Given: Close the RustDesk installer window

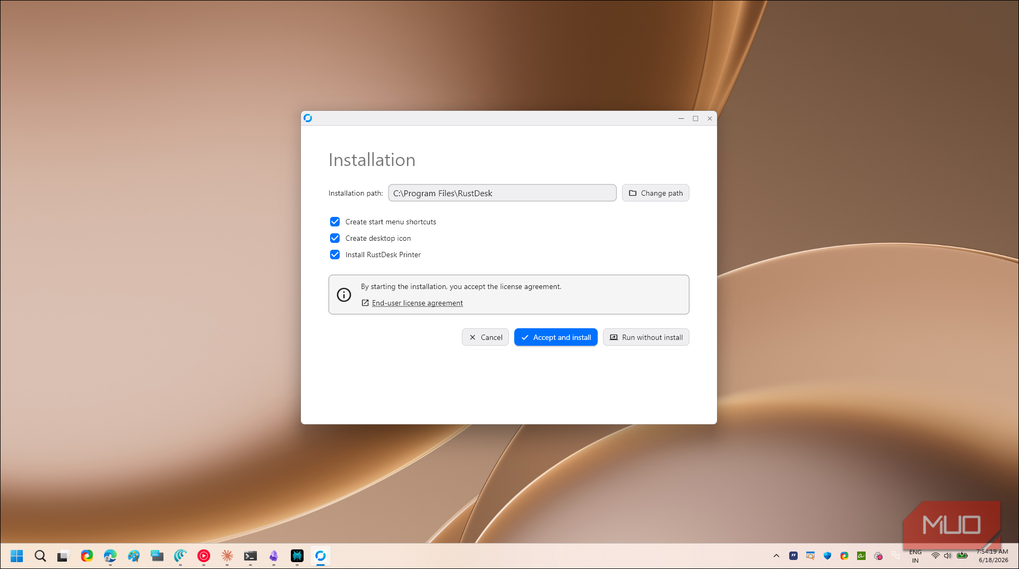Looking at the screenshot, I should click(x=710, y=118).
